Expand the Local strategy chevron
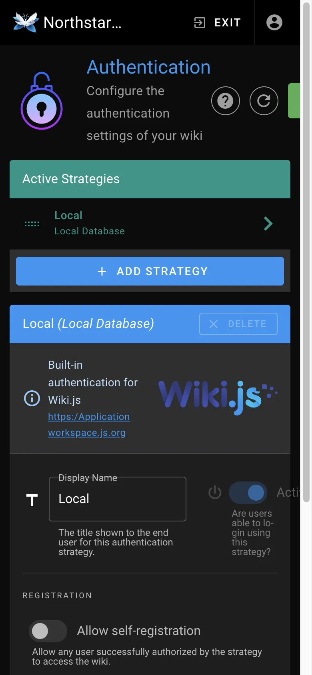The image size is (312, 675). tap(268, 224)
